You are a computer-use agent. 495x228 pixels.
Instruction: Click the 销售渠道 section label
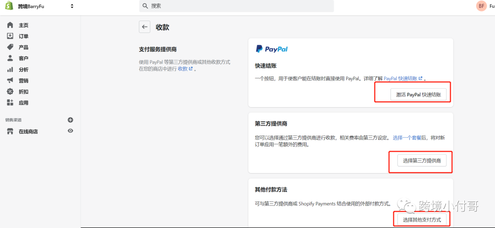click(14, 120)
